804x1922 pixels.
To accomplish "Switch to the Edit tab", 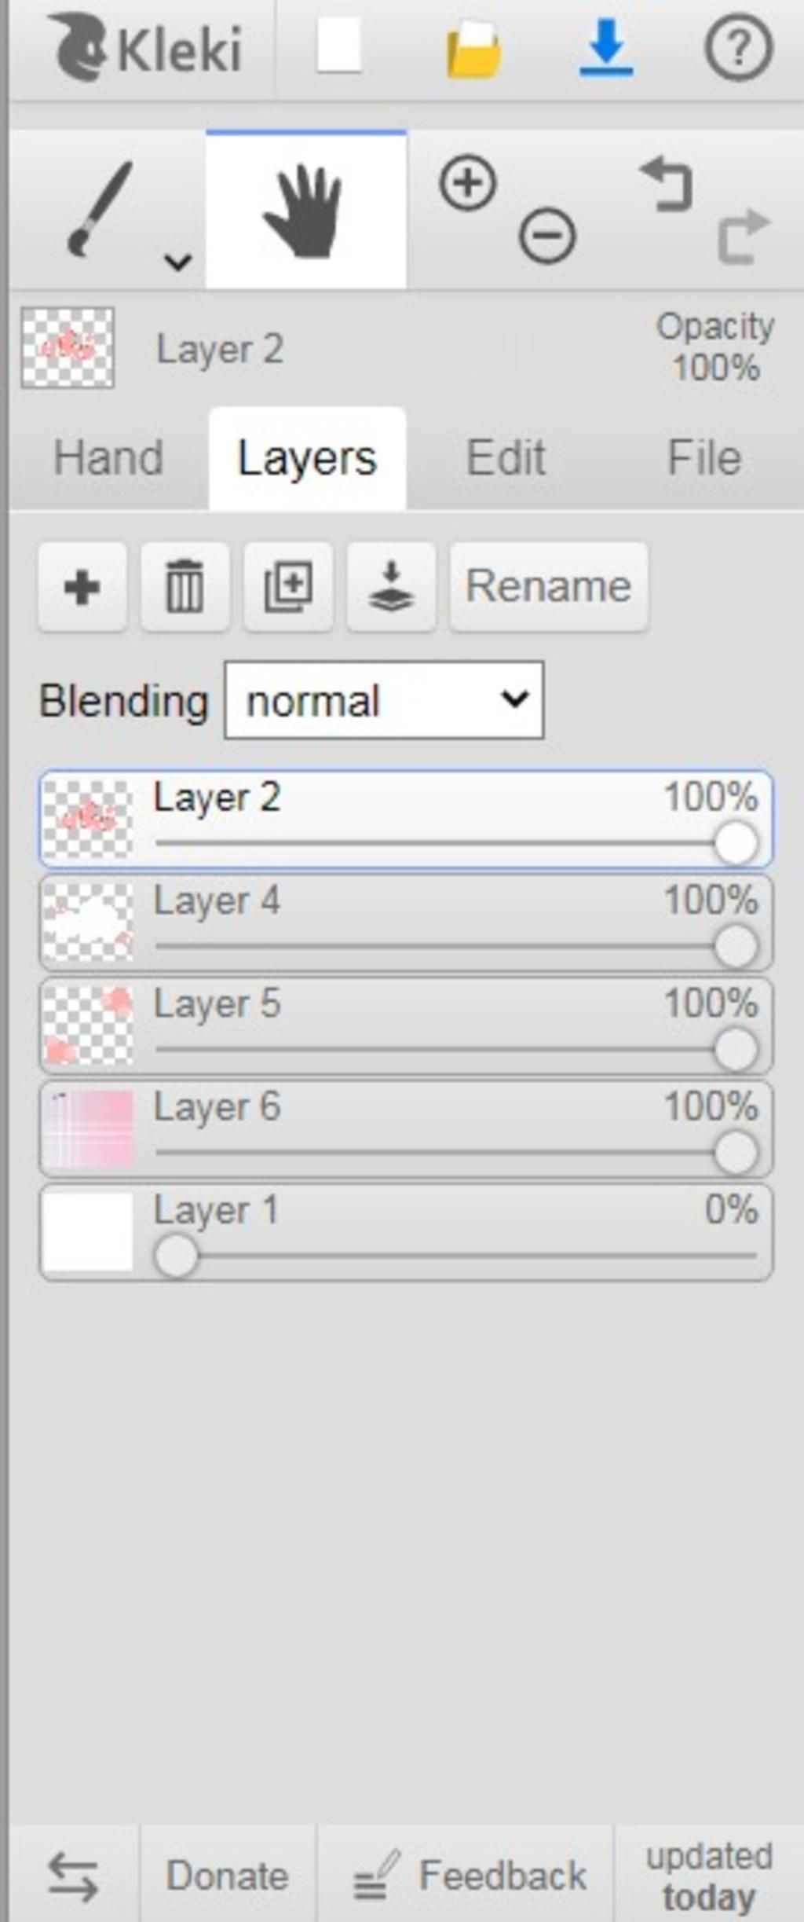I will (506, 457).
